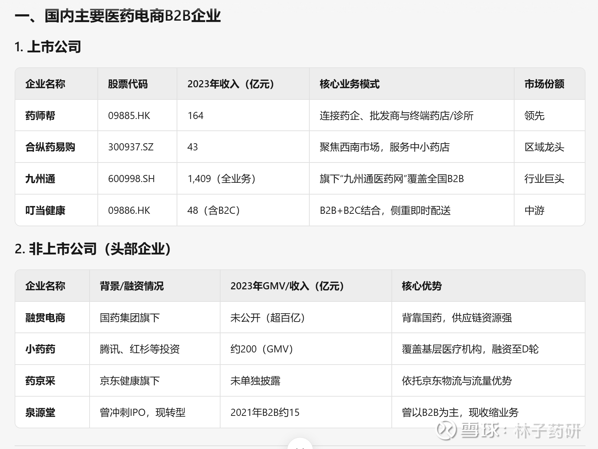Viewport: 598px width, 449px height.
Task: Click the revenue value 48（含B2C）
Action: [x=214, y=210]
